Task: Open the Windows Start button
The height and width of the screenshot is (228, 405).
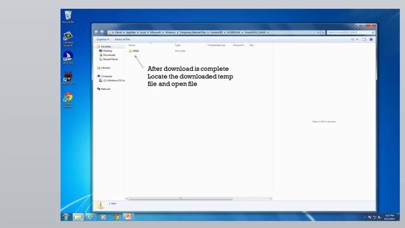Action: [x=66, y=217]
